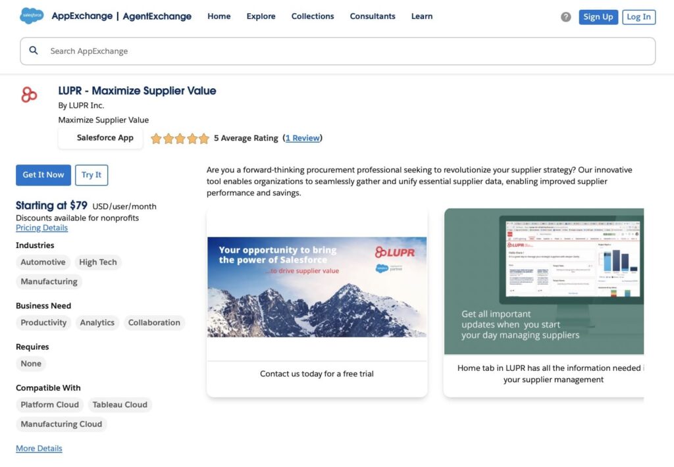This screenshot has height=467, width=674.
Task: Click the Try It button
Action: (91, 175)
